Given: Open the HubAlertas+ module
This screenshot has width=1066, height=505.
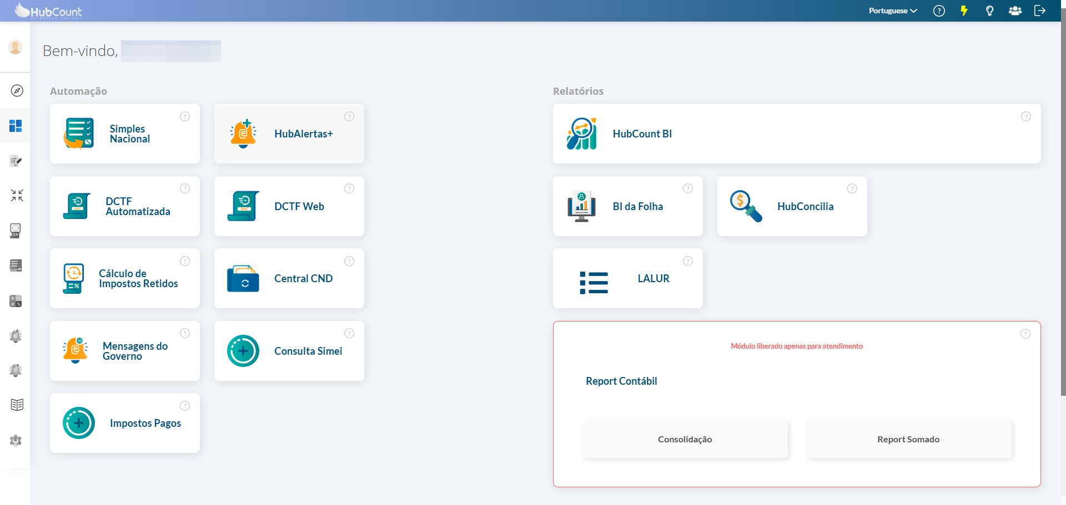Looking at the screenshot, I should [289, 134].
